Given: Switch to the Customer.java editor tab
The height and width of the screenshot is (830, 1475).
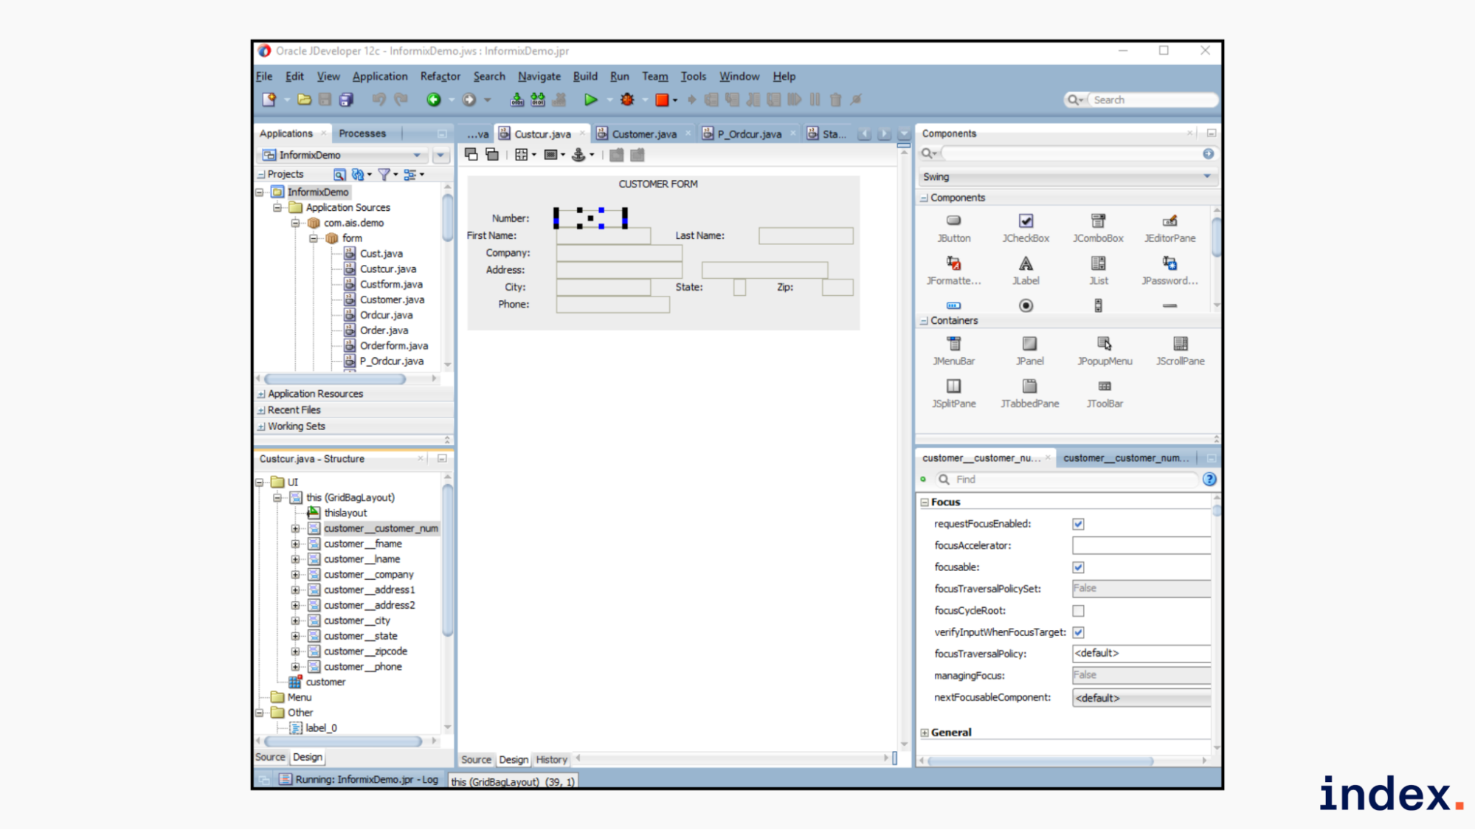Looking at the screenshot, I should click(643, 134).
